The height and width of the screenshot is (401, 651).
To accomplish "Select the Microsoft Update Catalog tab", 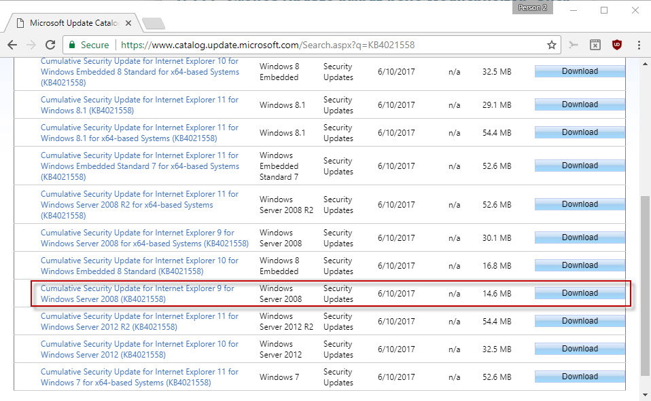I will (73, 23).
